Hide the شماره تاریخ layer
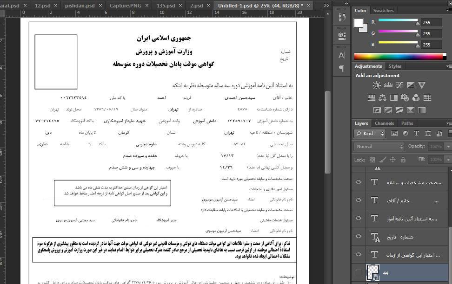 tap(359, 236)
